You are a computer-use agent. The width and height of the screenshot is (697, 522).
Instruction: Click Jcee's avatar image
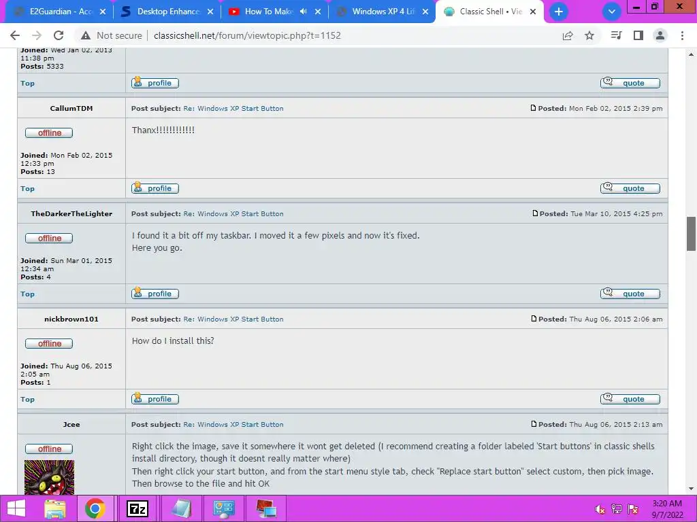(x=49, y=477)
